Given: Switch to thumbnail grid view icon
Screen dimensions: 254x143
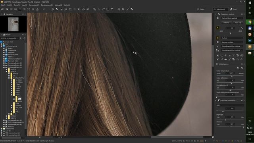Looking at the screenshot, I should click(11, 9).
